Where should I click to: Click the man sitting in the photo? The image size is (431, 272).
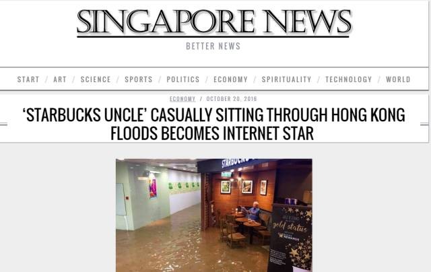coord(253,211)
